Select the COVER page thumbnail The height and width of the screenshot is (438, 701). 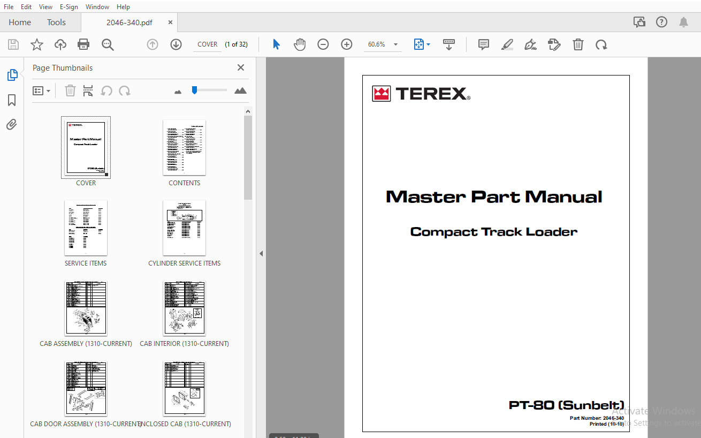point(86,148)
